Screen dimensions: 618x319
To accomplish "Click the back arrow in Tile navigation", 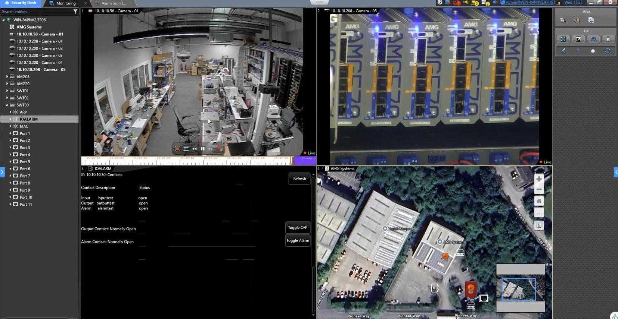I will (x=564, y=51).
